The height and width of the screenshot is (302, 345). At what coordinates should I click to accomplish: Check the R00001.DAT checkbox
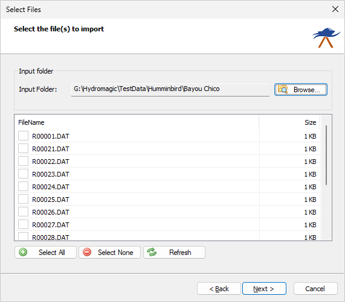tap(23, 136)
